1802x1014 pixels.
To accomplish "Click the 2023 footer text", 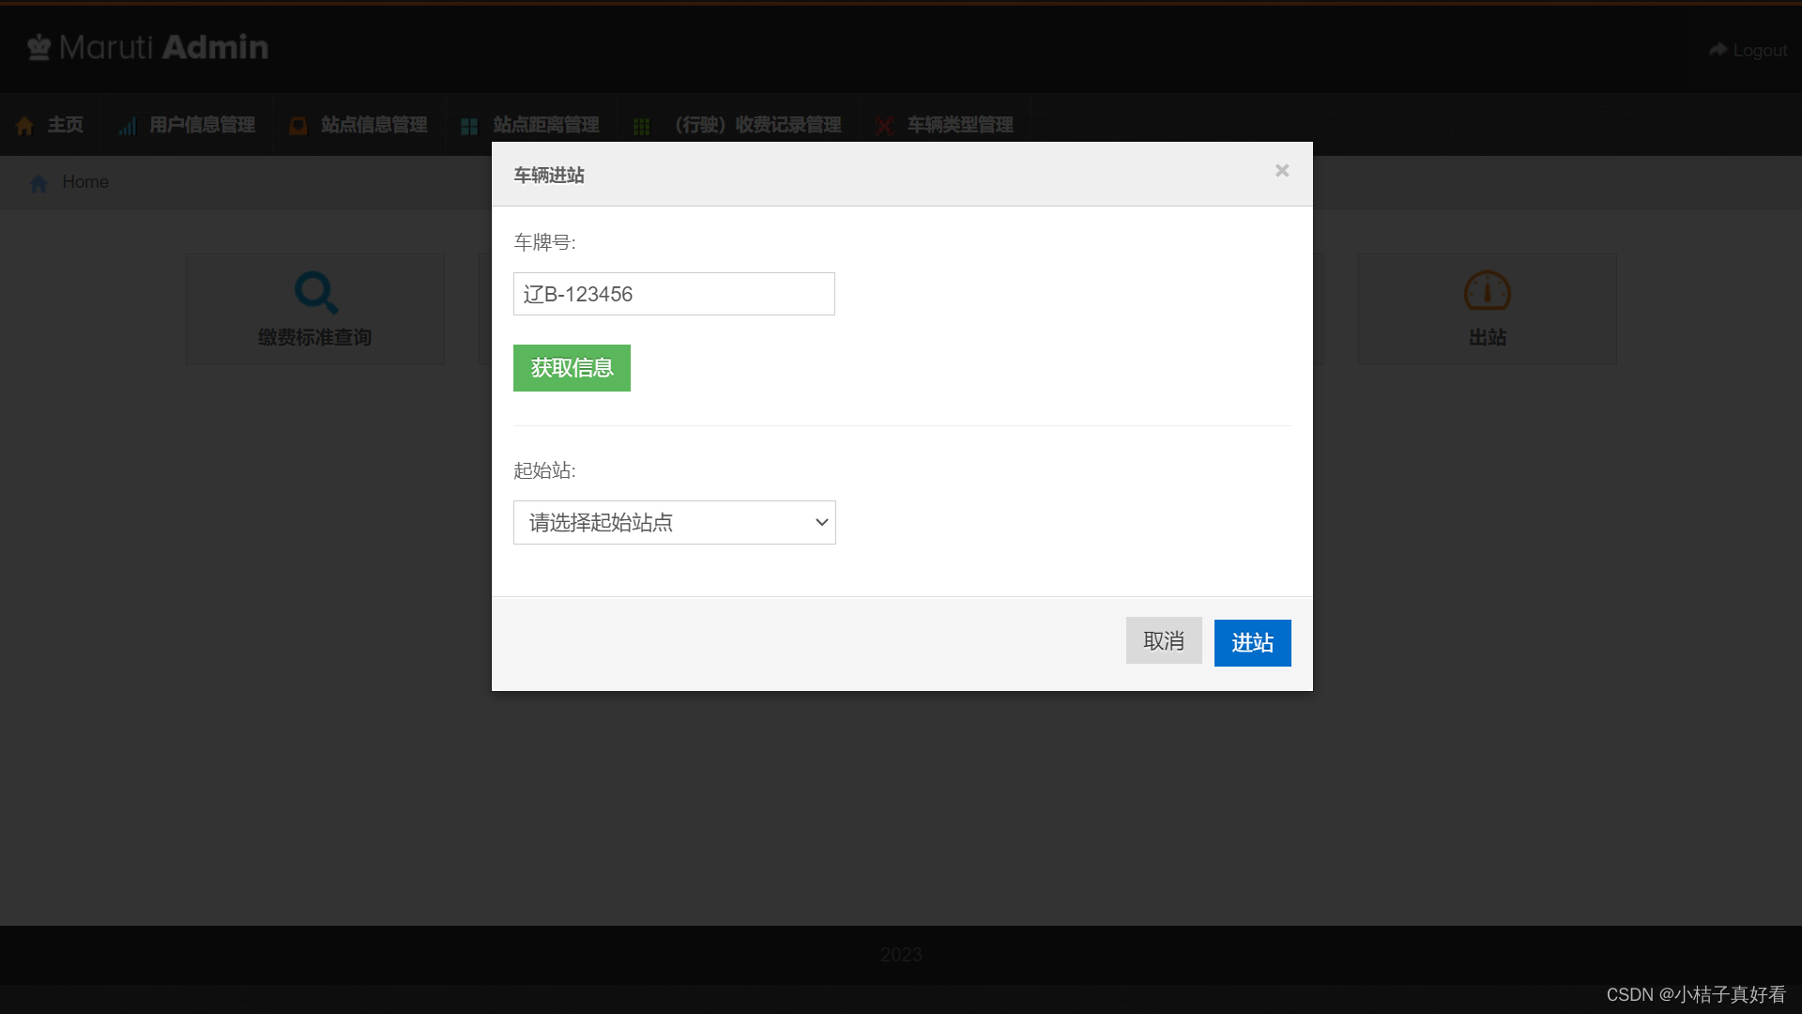I will (901, 955).
